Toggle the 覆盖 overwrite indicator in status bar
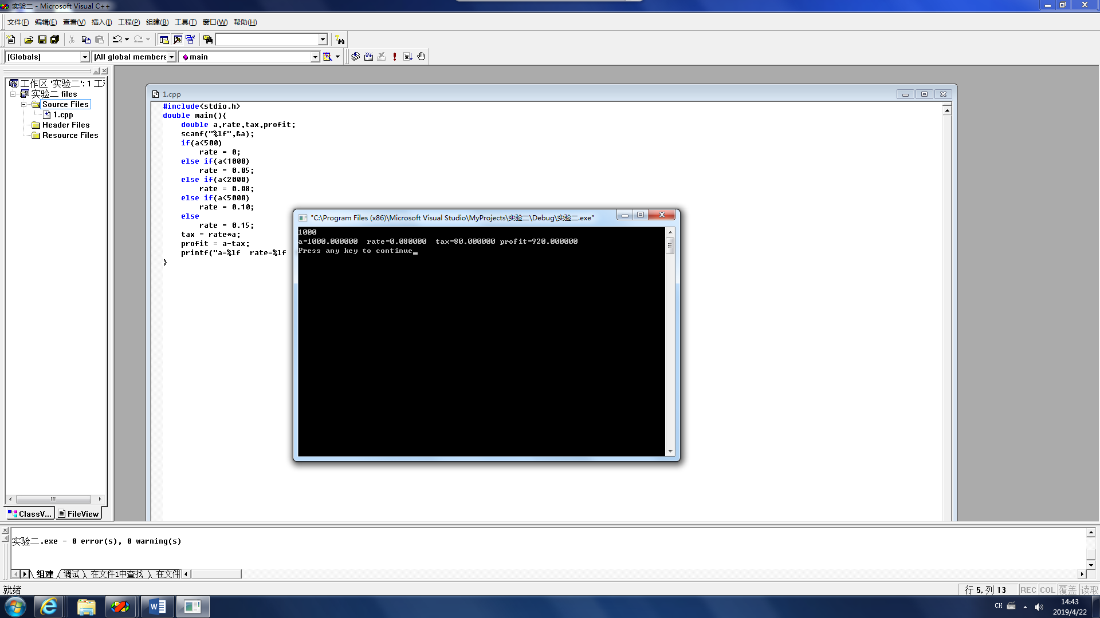Viewport: 1100px width, 618px height. click(1067, 590)
